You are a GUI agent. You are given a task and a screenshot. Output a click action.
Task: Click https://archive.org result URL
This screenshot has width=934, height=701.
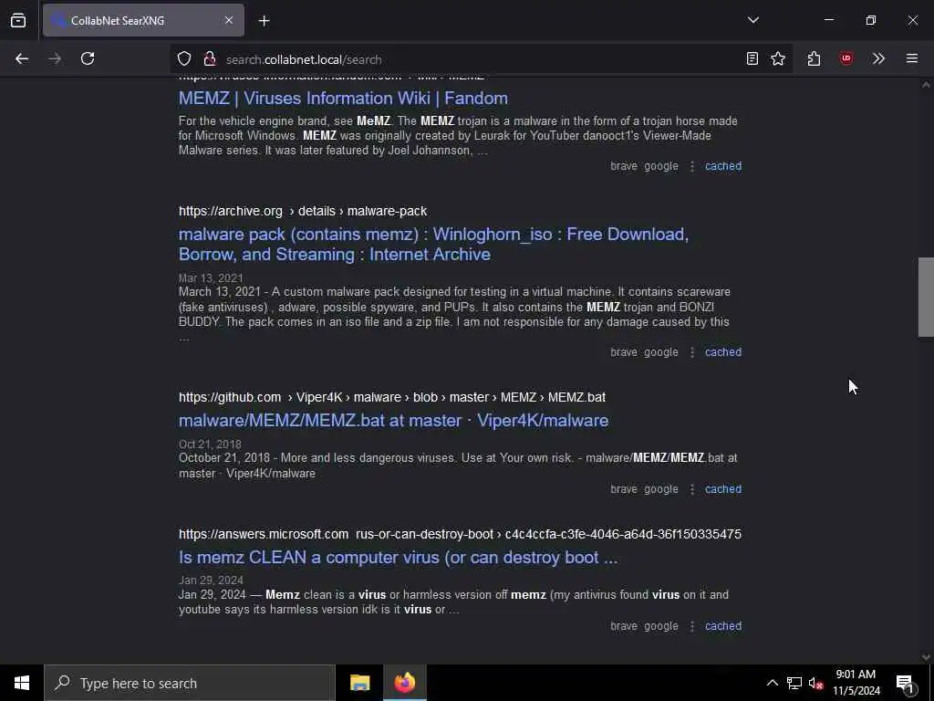(303, 211)
